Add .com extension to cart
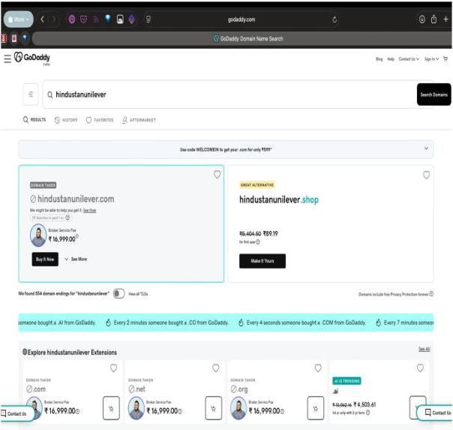 (x=111, y=408)
